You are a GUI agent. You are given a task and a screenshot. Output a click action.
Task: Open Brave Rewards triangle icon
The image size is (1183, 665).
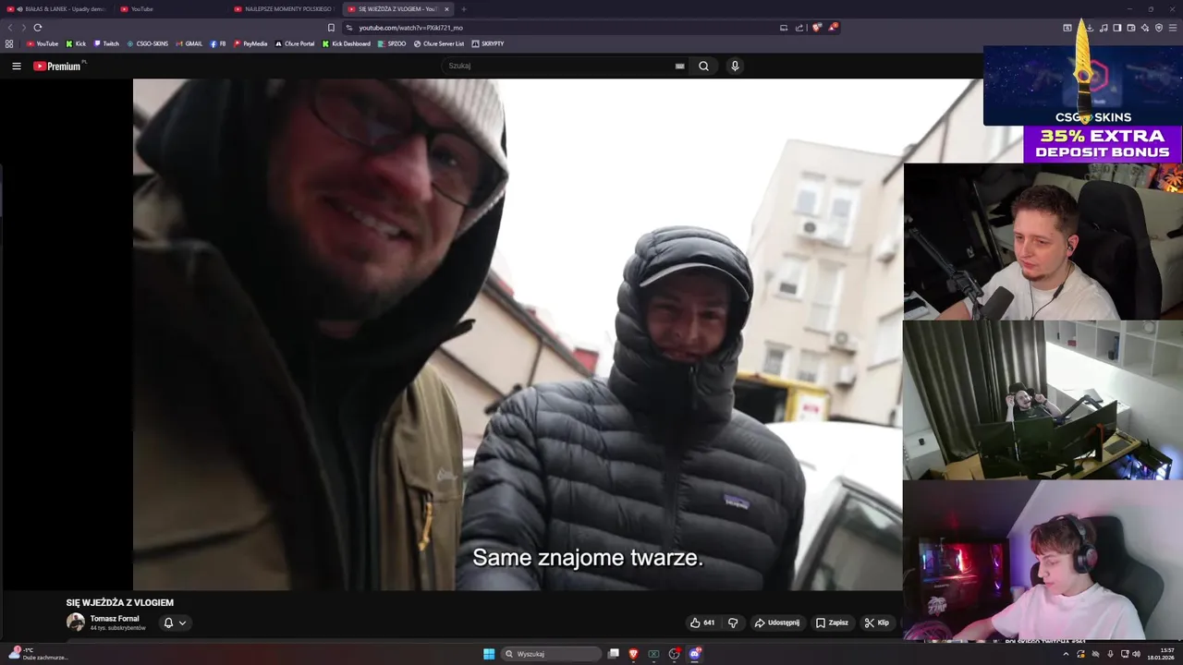tap(832, 28)
